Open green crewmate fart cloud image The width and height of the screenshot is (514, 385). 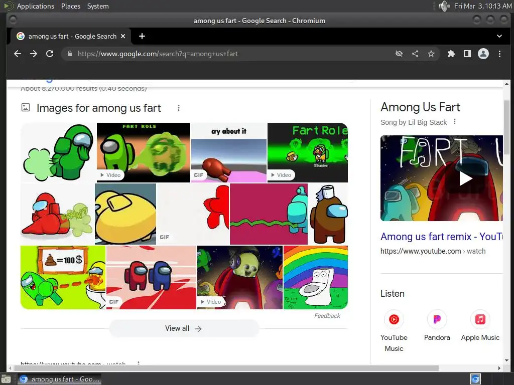(58, 152)
